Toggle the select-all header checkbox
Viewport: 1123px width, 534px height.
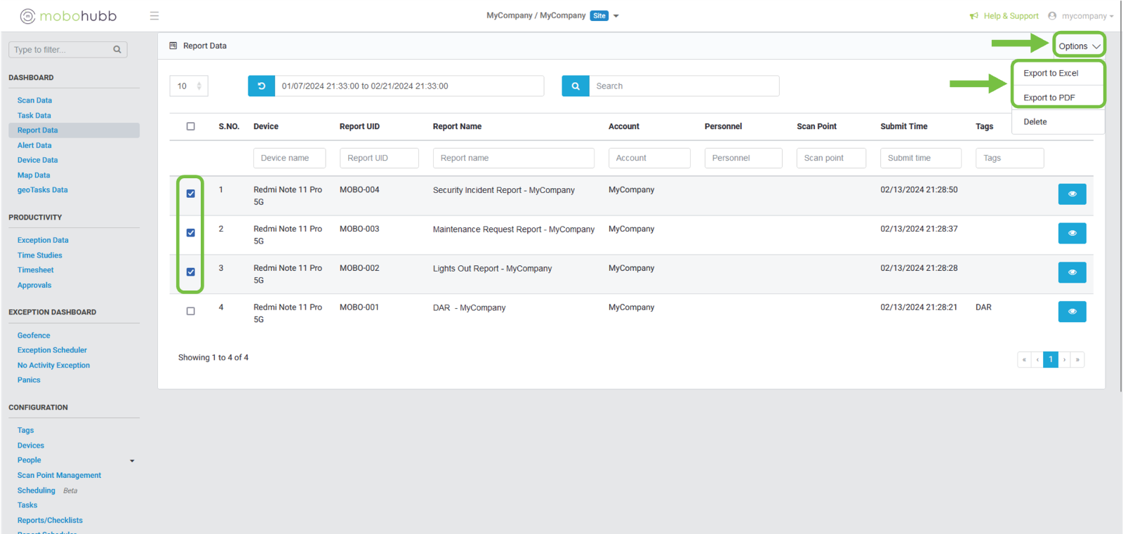tap(191, 126)
